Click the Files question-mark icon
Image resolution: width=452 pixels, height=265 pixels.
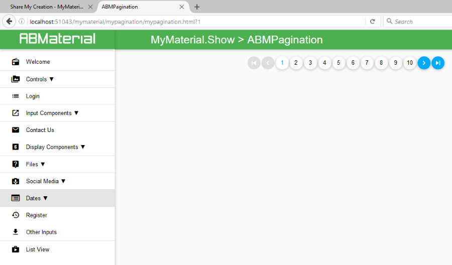pos(16,164)
